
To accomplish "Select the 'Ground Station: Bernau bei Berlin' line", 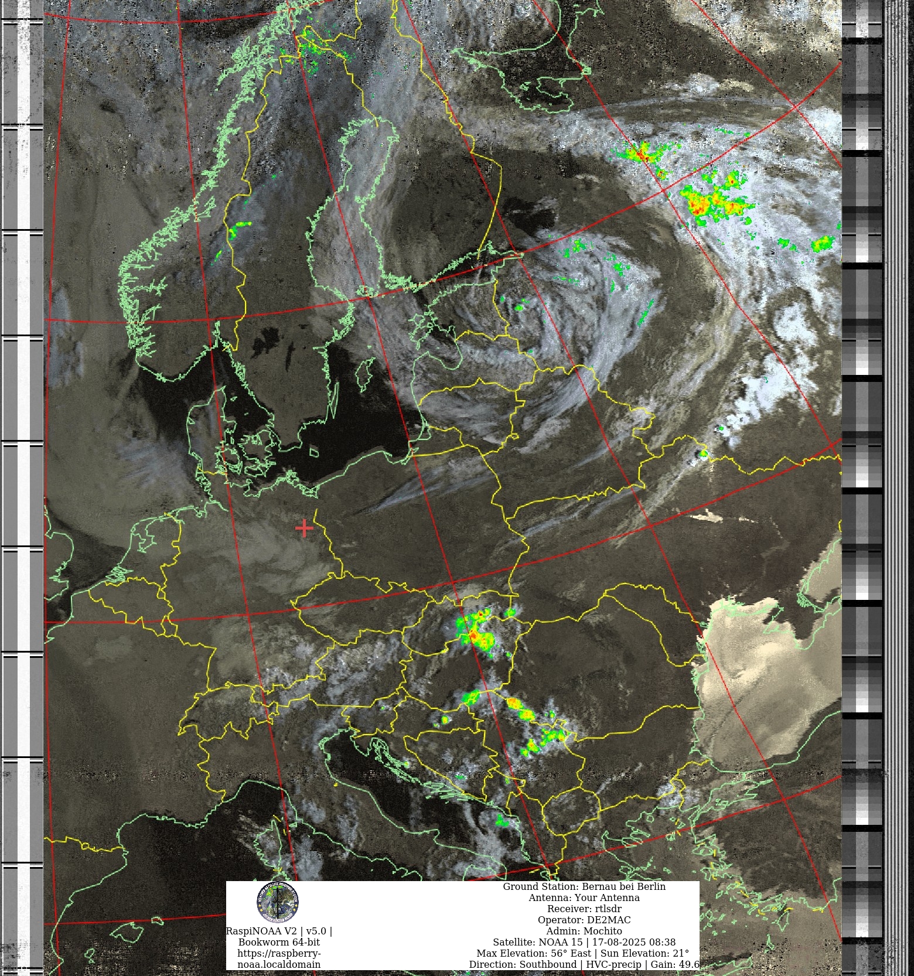I will coord(584,886).
